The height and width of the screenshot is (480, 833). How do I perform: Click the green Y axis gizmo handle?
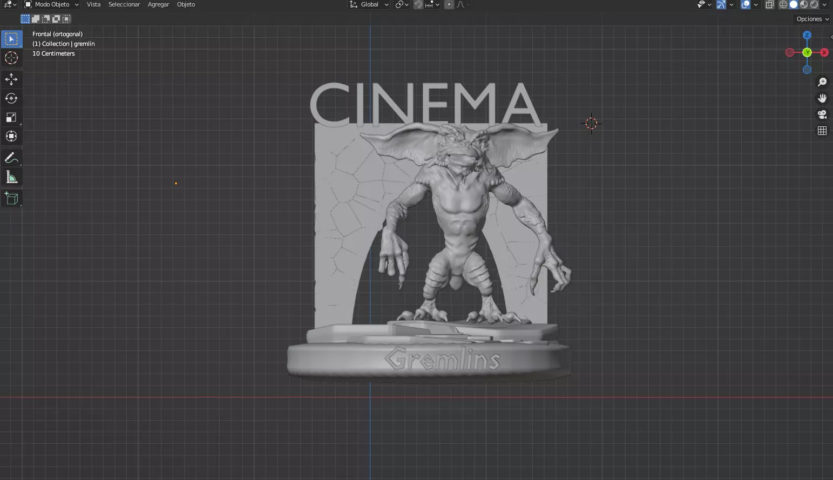click(x=807, y=52)
